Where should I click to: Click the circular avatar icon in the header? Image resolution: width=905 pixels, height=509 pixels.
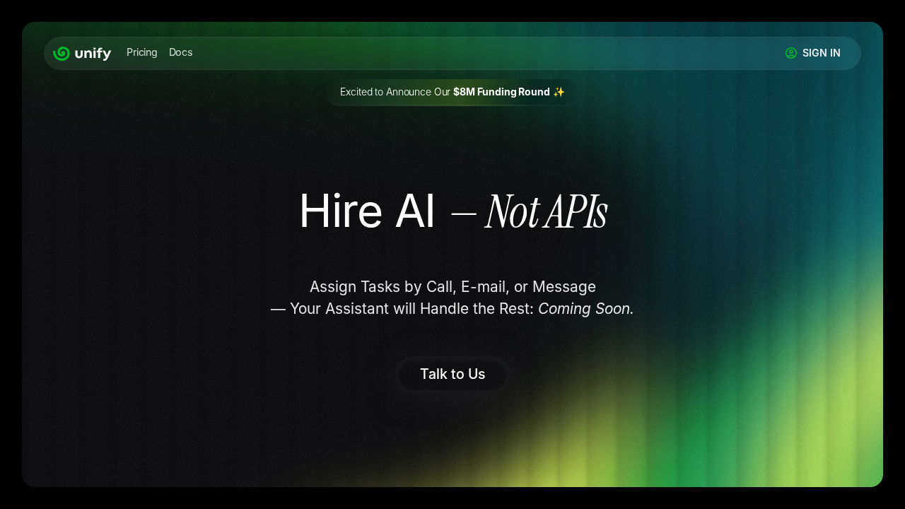[790, 53]
